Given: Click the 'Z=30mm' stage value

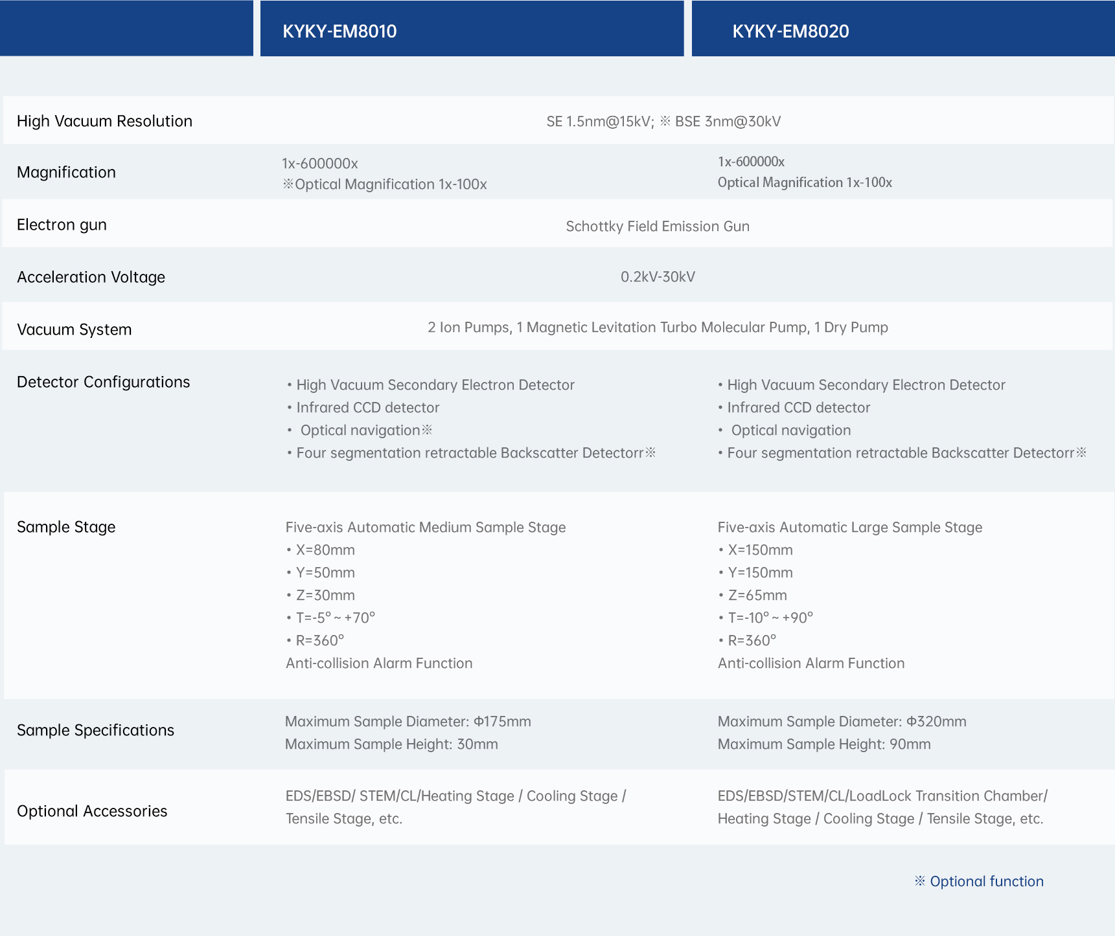Looking at the screenshot, I should pos(321,596).
